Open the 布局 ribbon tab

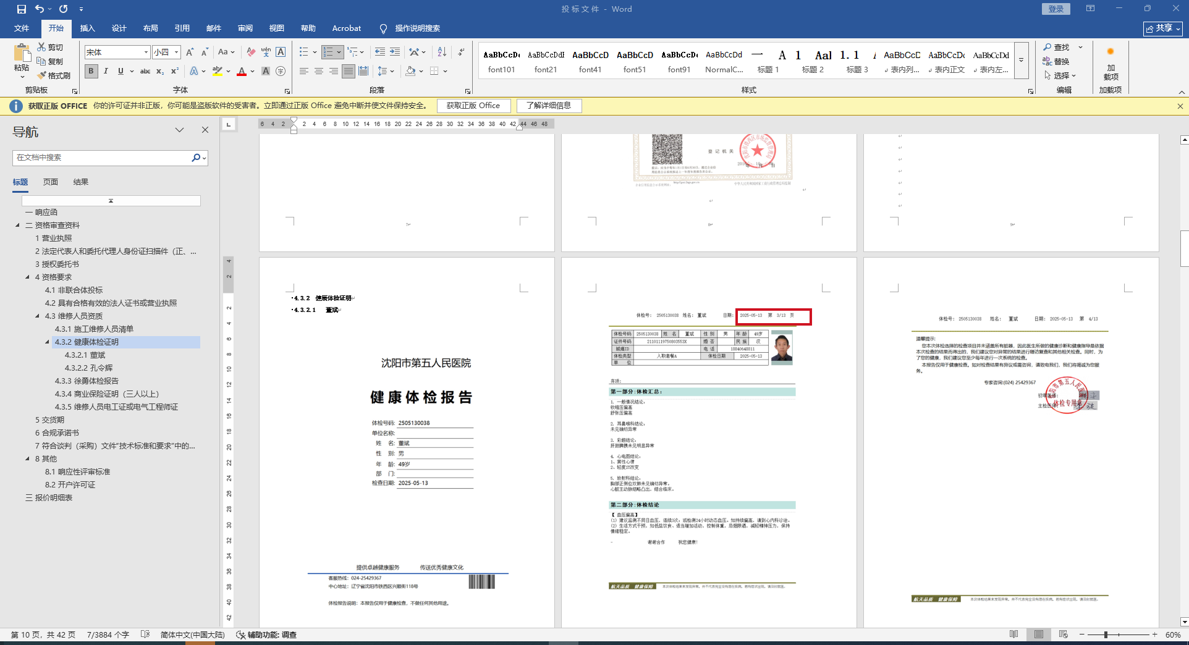point(151,28)
